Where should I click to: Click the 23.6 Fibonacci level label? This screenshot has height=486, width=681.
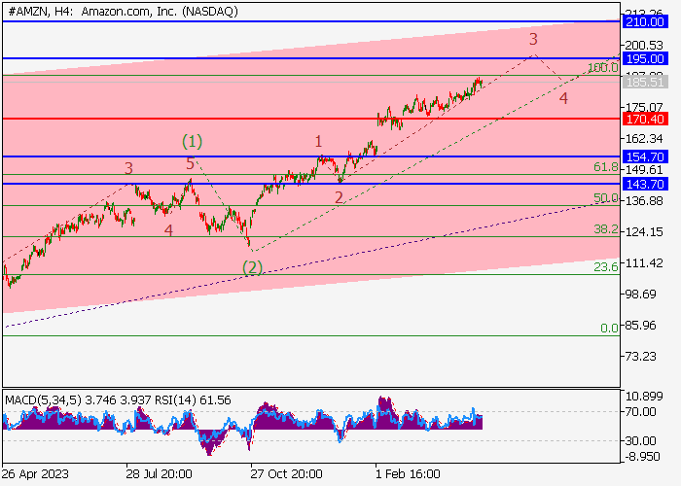pos(606,266)
